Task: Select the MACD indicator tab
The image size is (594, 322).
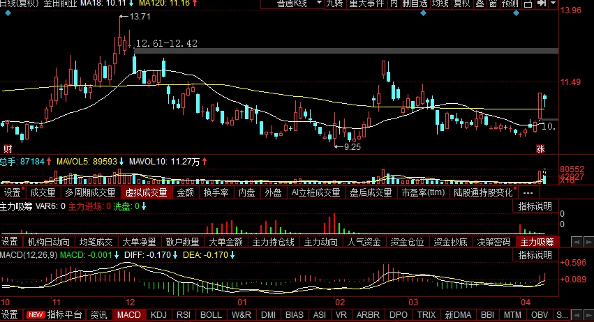Action: click(x=129, y=315)
